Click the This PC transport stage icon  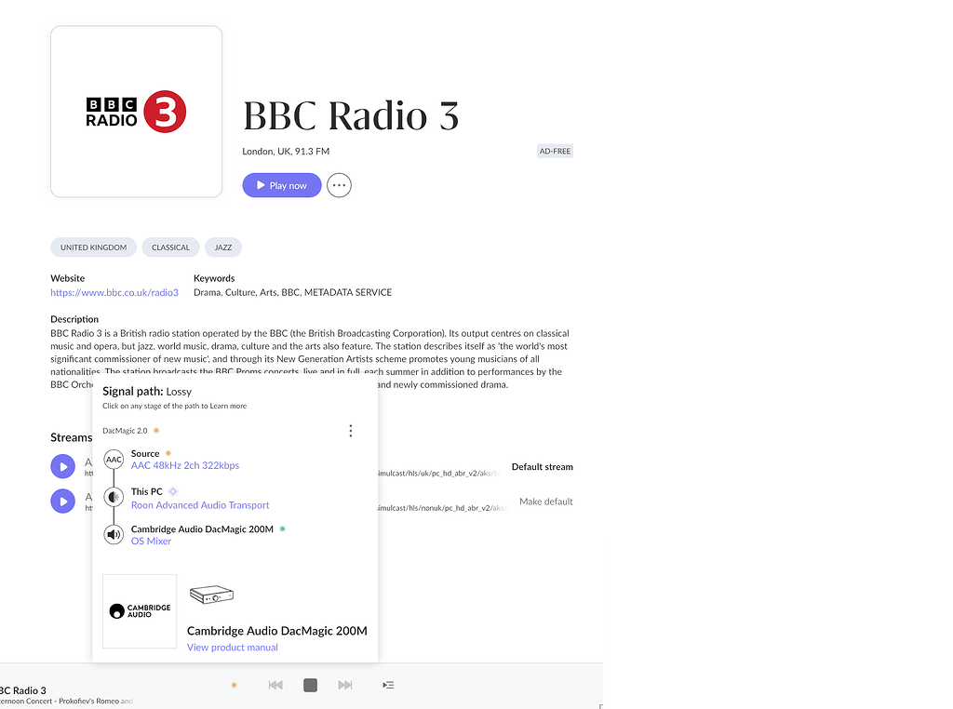114,497
